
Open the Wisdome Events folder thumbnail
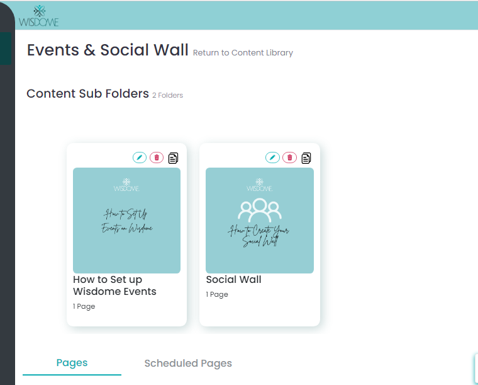tap(126, 220)
